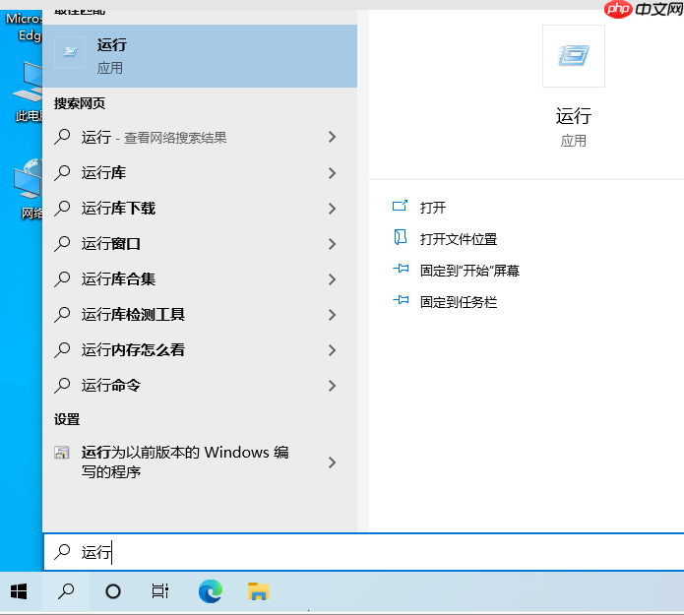Image resolution: width=684 pixels, height=615 pixels.
Task: Select web suggestion 运行库
Action: pyautogui.click(x=200, y=173)
